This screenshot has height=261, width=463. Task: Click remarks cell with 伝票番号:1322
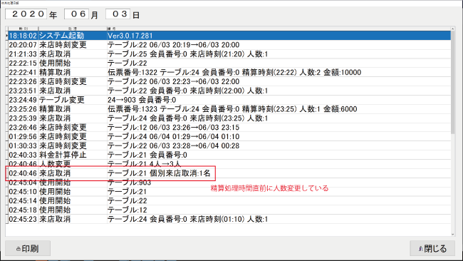(x=279, y=72)
